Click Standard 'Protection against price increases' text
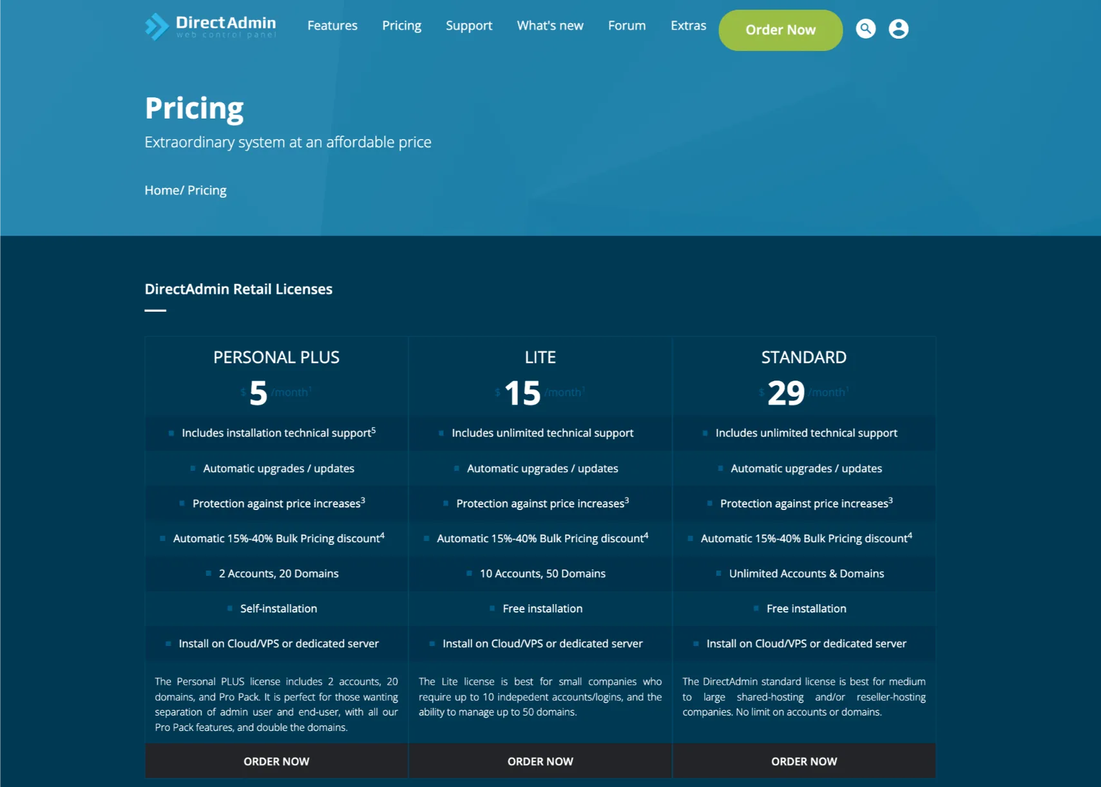 807,503
